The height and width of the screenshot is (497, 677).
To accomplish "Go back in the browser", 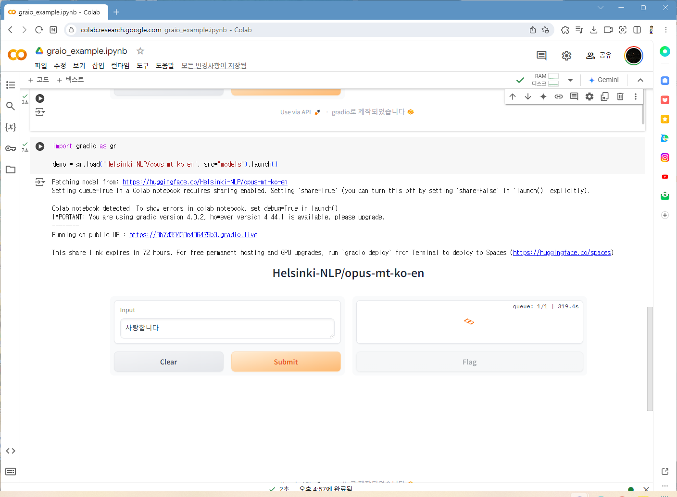I will pyautogui.click(x=11, y=30).
